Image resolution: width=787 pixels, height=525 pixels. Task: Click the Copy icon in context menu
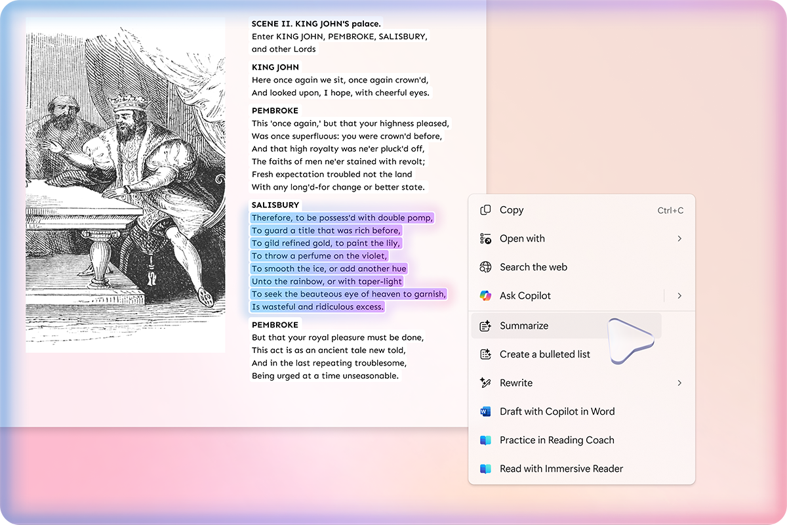pos(485,210)
